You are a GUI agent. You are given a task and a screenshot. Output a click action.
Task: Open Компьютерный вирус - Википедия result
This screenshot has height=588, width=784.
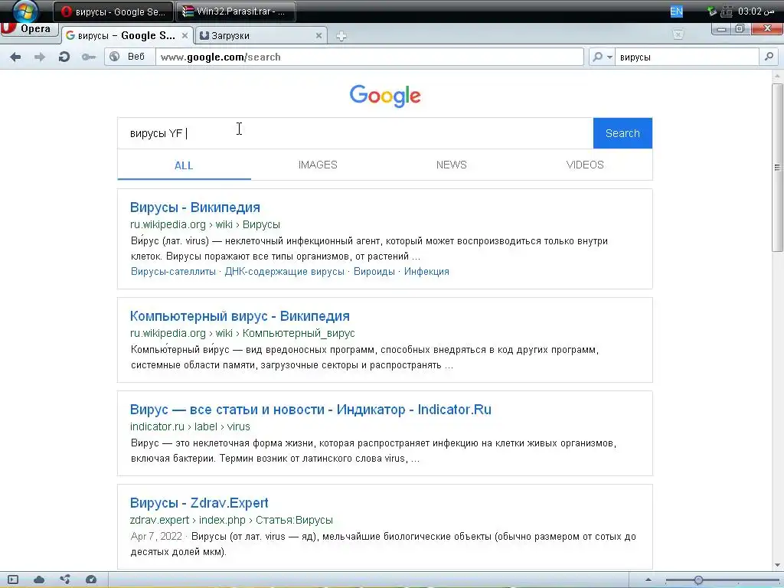[x=240, y=316]
